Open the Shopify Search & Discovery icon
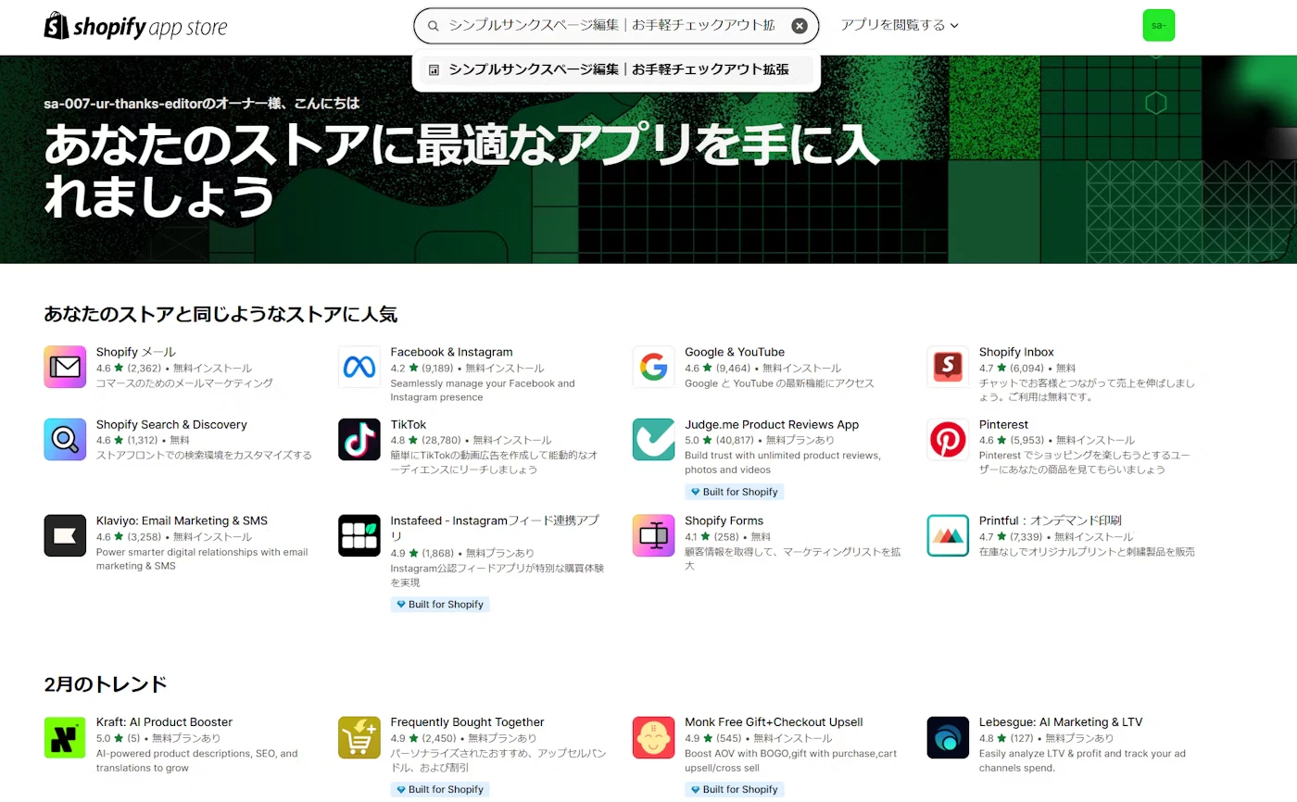The width and height of the screenshot is (1297, 802). click(65, 439)
